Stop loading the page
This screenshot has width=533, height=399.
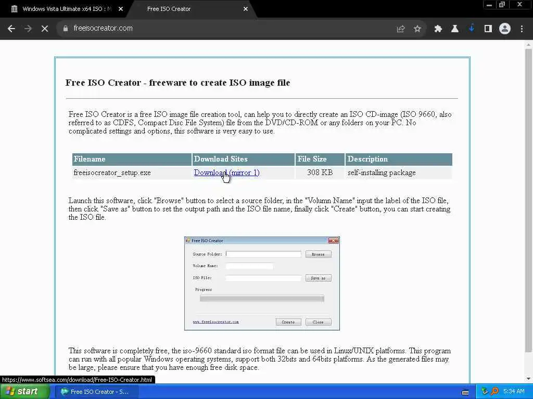[x=45, y=29]
